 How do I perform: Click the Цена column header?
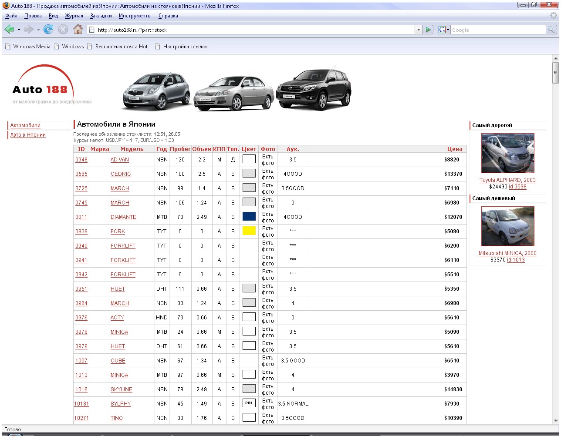tap(455, 149)
